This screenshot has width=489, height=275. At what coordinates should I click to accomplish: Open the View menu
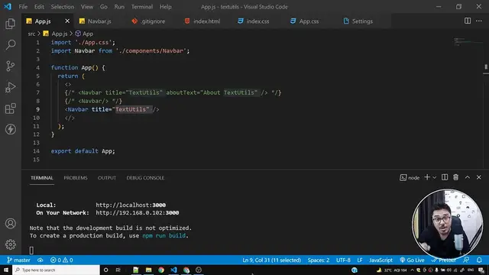tap(87, 7)
